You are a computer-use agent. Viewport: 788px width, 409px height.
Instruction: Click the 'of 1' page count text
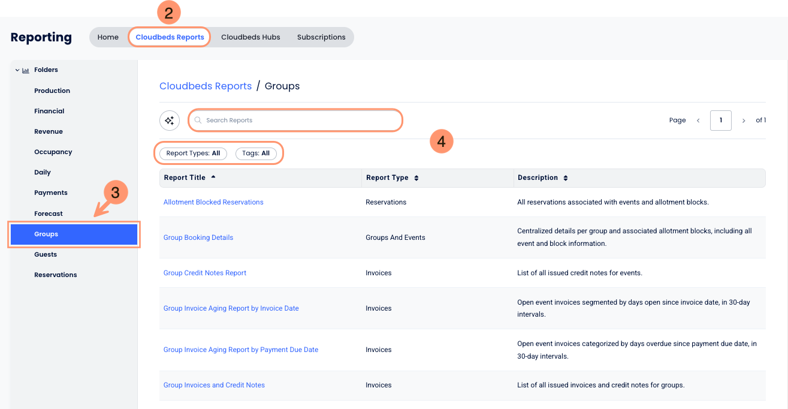pos(761,121)
